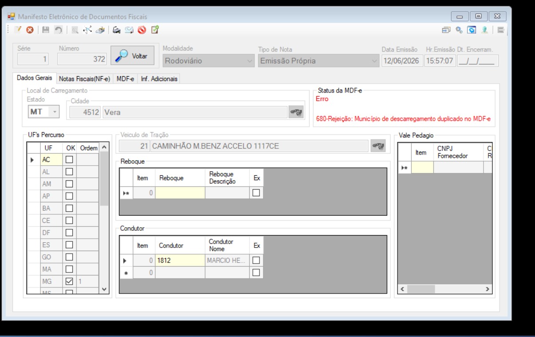The height and width of the screenshot is (337, 535).
Task: Check the OK box for AC row
Action: pos(69,160)
